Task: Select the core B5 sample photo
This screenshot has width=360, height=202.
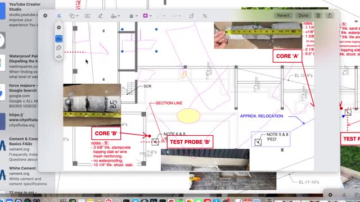Action: (92, 105)
